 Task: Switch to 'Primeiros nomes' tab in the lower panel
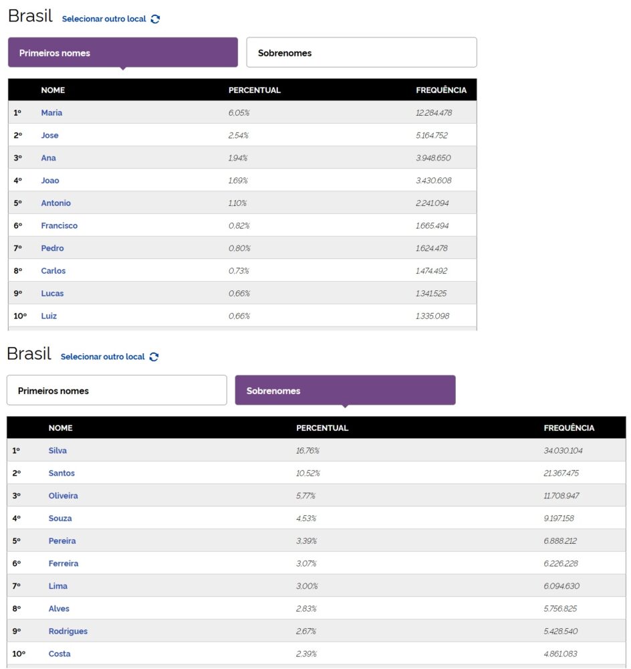[116, 391]
